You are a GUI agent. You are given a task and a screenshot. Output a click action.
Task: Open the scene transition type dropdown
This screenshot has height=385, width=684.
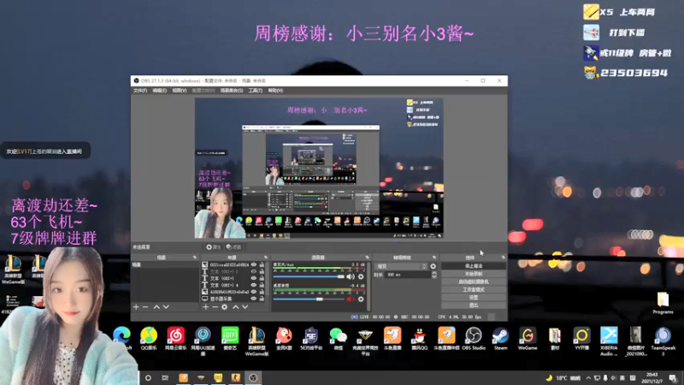[401, 266]
